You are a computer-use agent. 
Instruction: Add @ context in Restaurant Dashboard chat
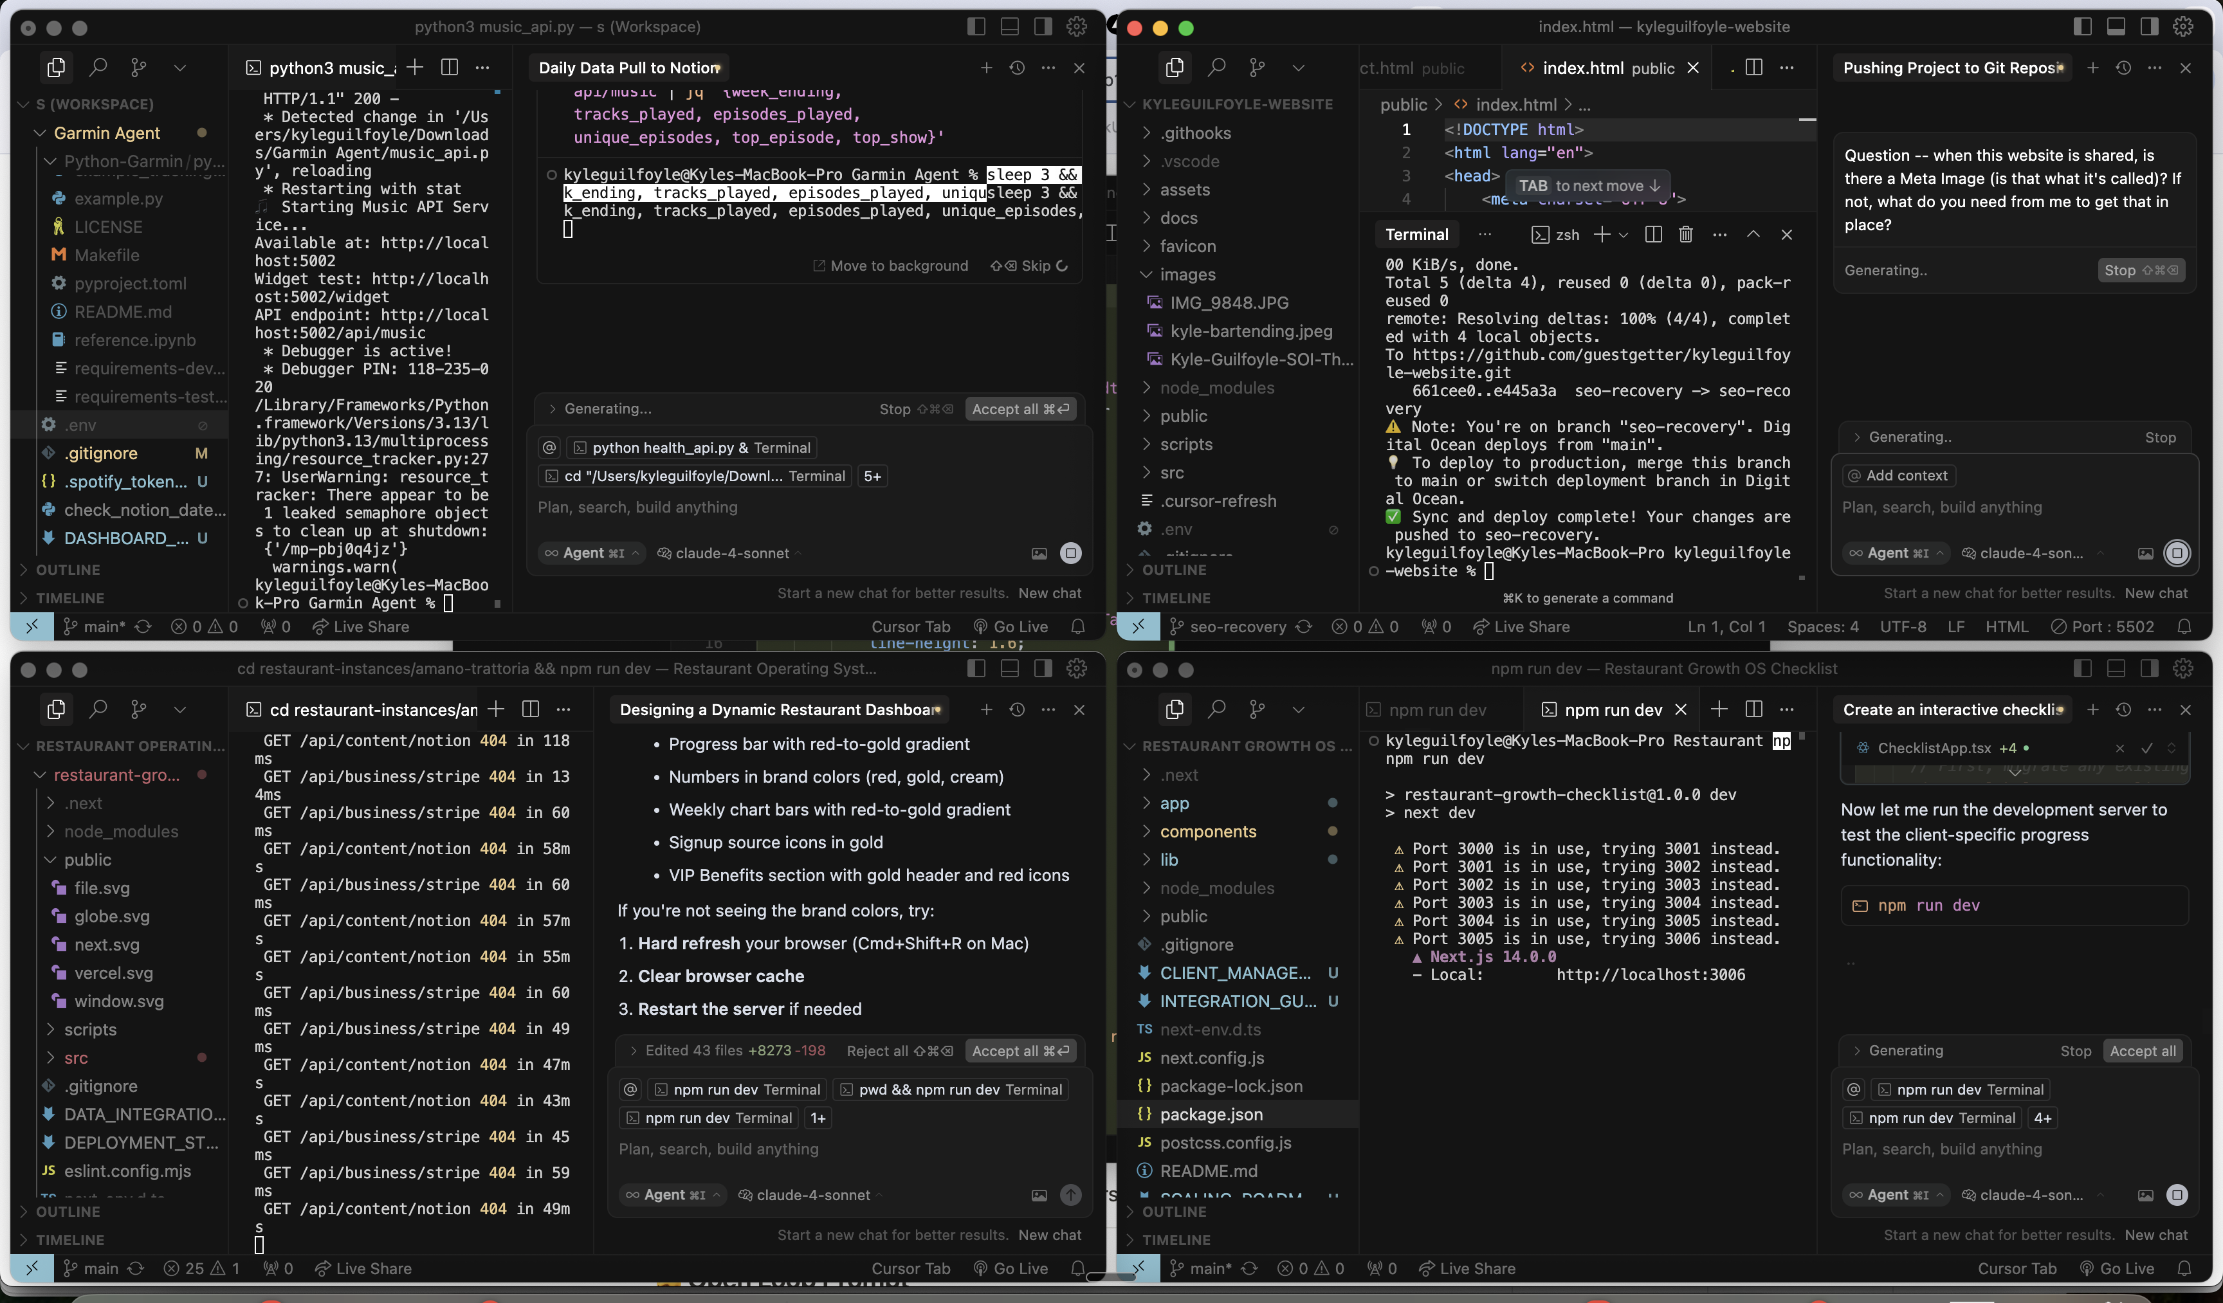(630, 1089)
